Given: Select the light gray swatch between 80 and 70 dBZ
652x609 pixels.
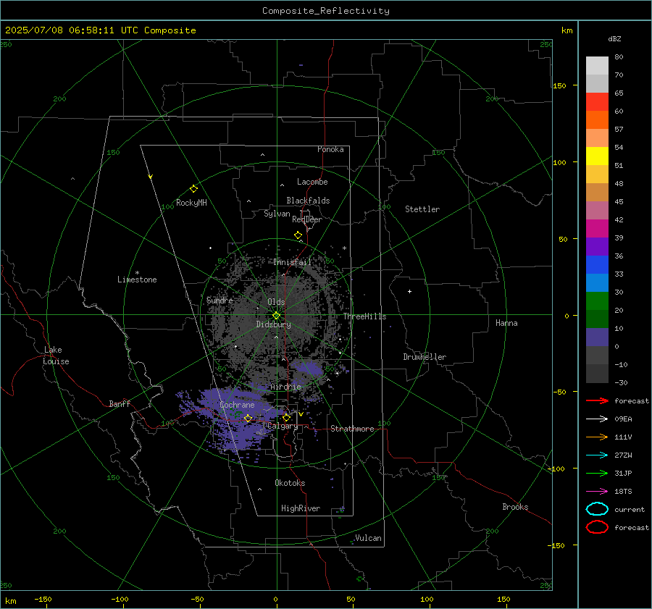Looking at the screenshot, I should pyautogui.click(x=597, y=66).
